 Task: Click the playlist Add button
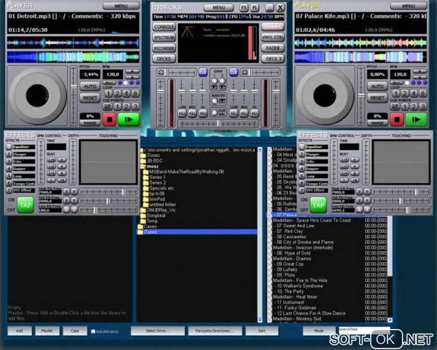tap(20, 331)
